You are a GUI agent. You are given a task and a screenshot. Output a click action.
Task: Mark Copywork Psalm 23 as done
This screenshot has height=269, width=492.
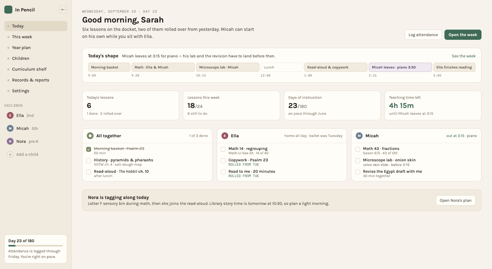[223, 161]
